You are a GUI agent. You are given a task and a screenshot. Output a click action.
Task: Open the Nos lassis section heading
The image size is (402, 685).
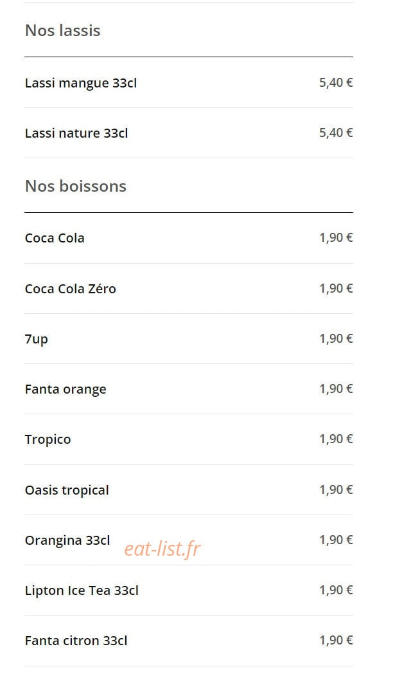pyautogui.click(x=63, y=31)
